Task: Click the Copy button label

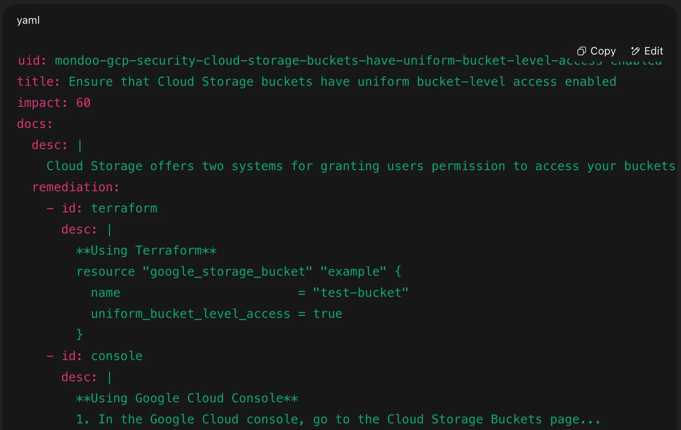Action: tap(603, 51)
